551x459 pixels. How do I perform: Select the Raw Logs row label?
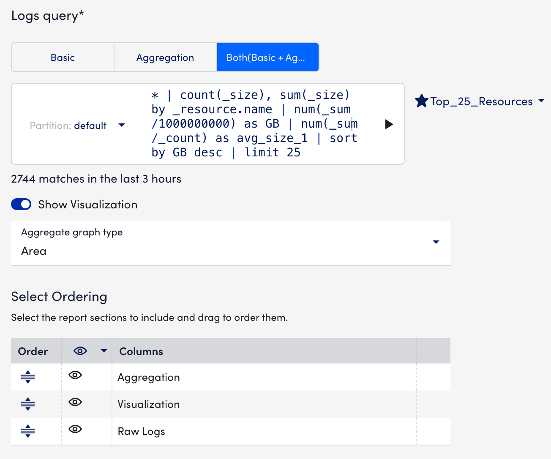(x=141, y=432)
